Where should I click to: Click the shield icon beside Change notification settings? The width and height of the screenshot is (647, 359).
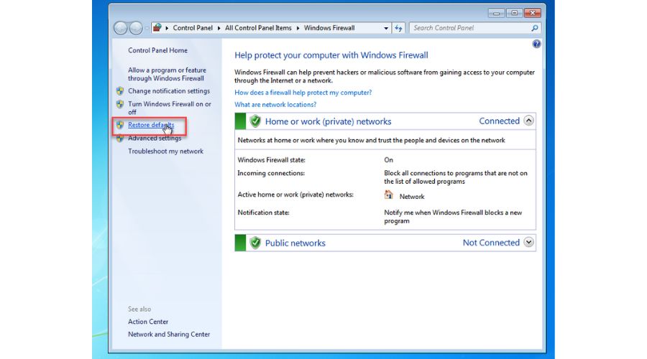tap(120, 90)
